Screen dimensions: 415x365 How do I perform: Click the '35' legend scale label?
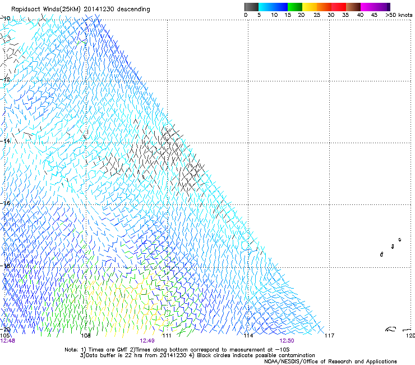pyautogui.click(x=345, y=15)
